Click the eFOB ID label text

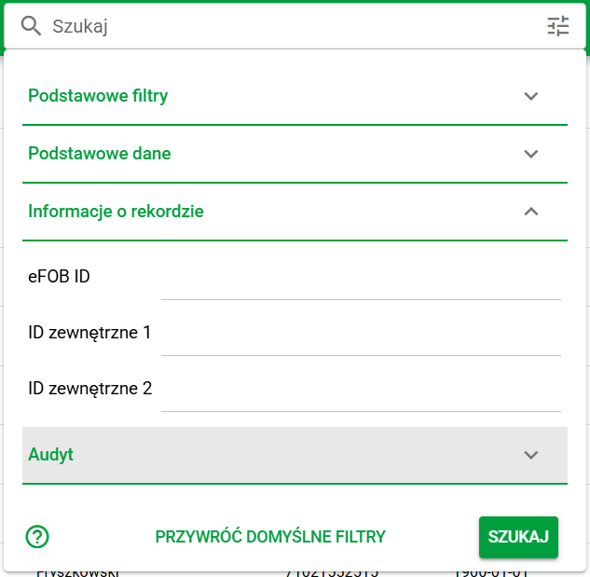click(60, 277)
